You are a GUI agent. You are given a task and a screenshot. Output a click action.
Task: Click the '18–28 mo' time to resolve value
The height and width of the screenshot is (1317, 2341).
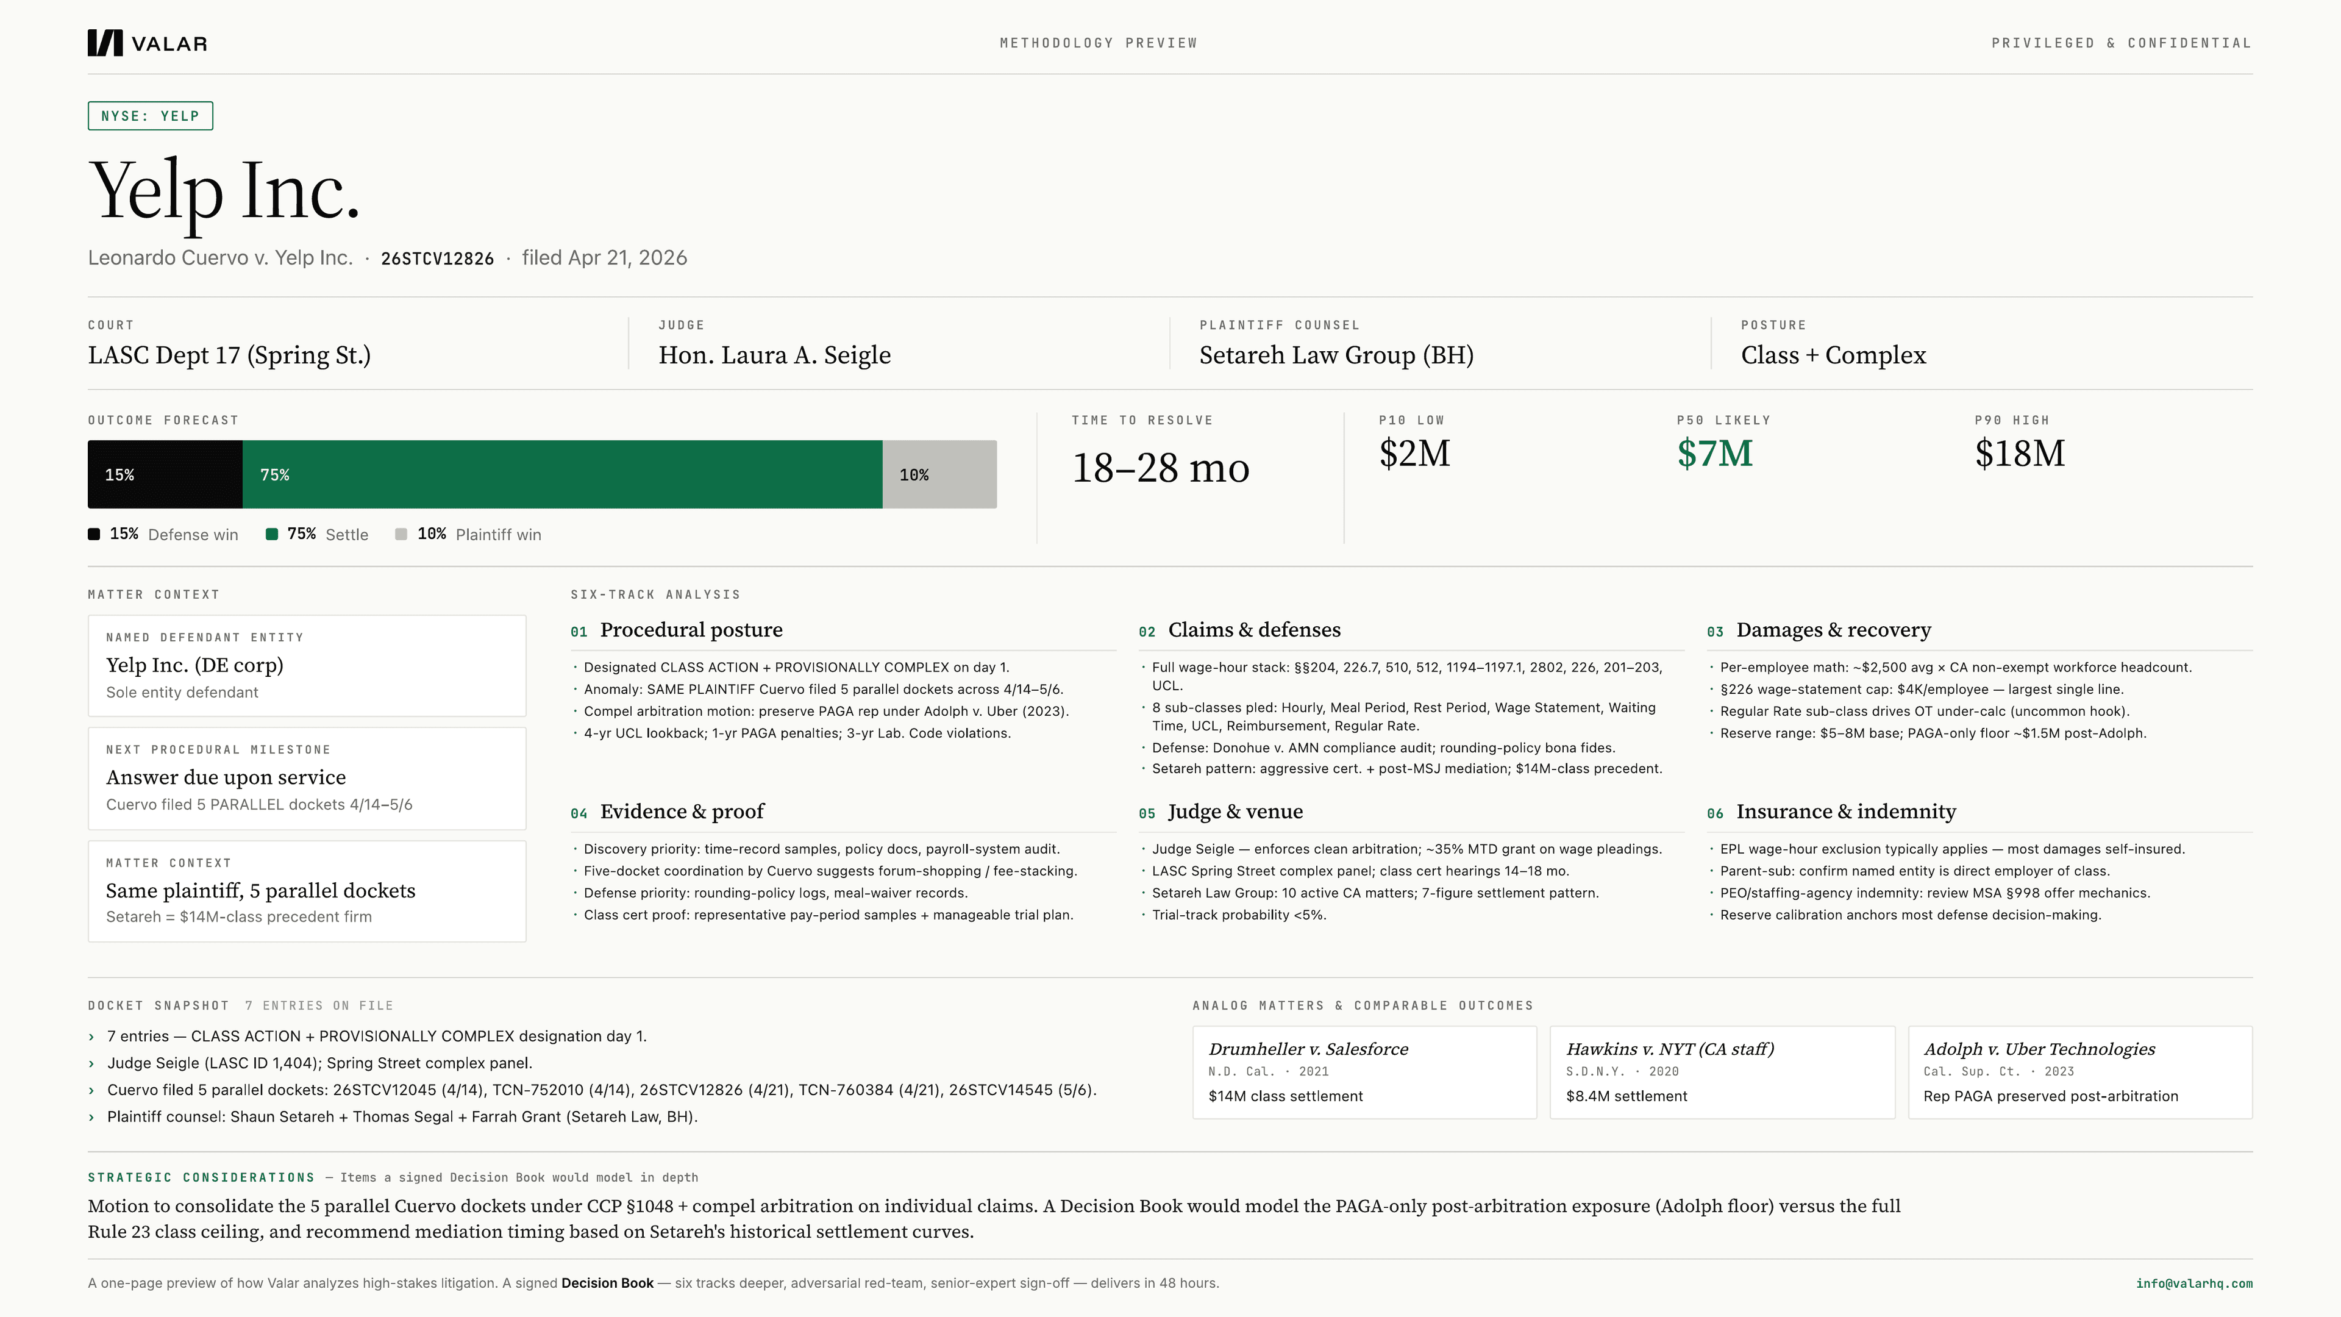pos(1161,468)
